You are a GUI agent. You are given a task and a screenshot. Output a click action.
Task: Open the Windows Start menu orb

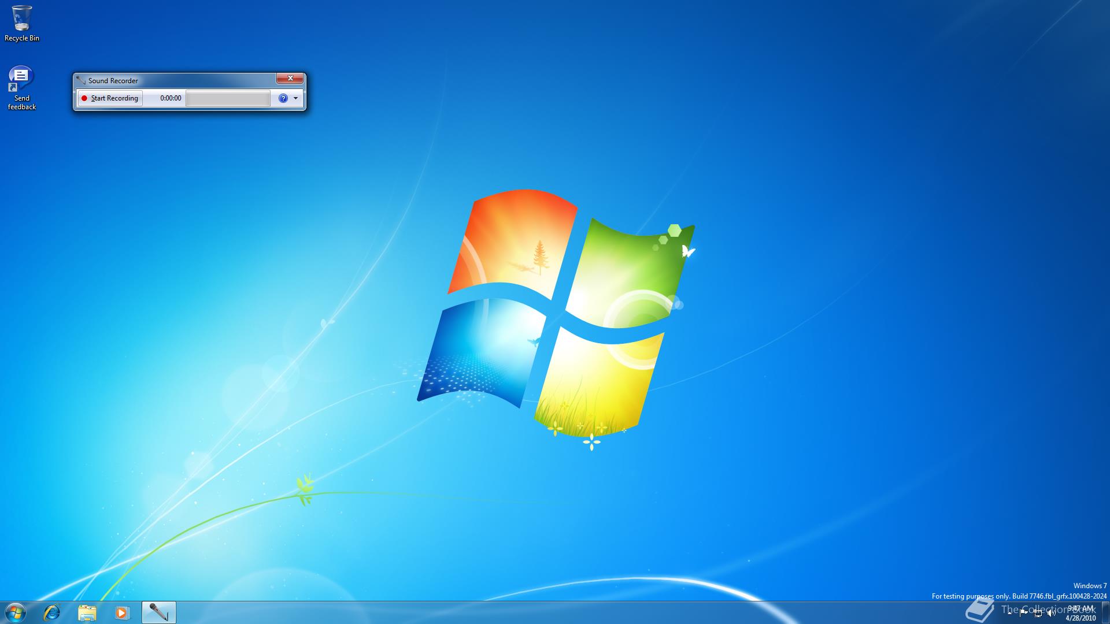(15, 612)
